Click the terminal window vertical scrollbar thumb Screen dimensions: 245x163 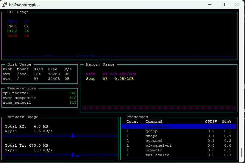(x=241, y=153)
